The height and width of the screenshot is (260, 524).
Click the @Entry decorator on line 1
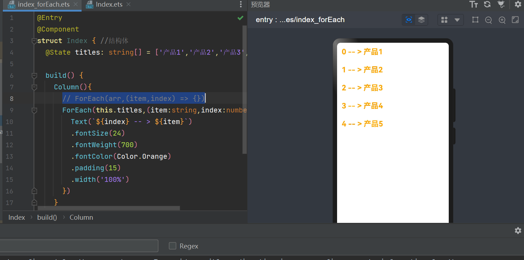coord(50,18)
